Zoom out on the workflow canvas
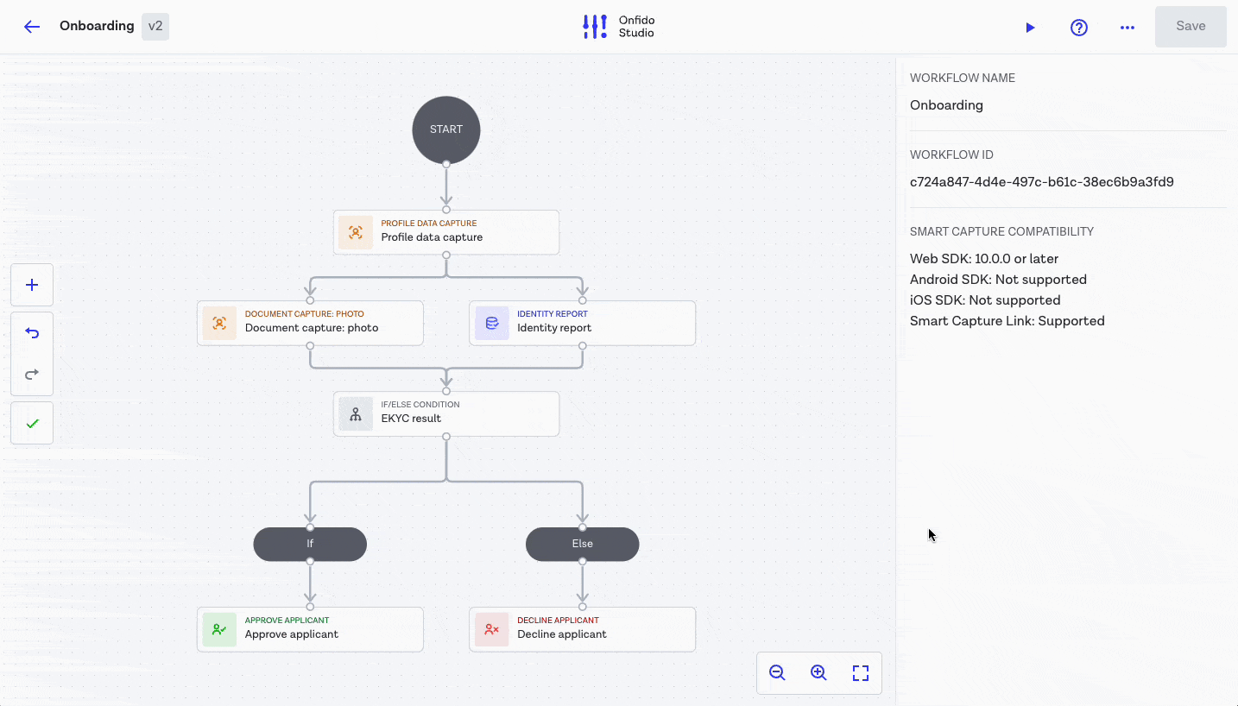1238x706 pixels. coord(777,673)
